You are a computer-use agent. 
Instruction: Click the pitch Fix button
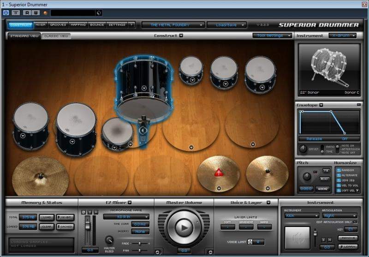pyautogui.click(x=326, y=170)
